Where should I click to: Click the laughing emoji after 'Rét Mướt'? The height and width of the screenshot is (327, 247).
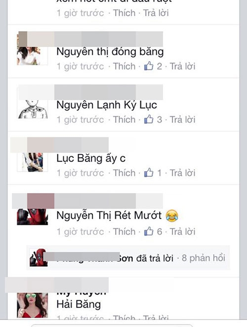[x=172, y=216]
